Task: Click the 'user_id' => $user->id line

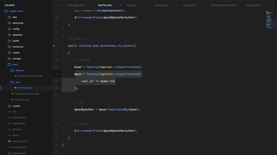Action: [x=97, y=81]
